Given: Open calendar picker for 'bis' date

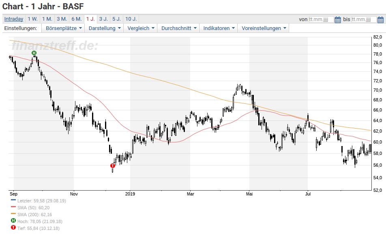Looking at the screenshot, I should coord(380,19).
